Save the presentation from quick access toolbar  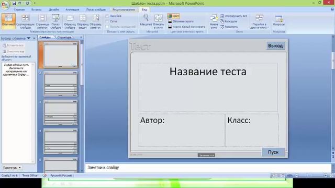pyautogui.click(x=14, y=3)
